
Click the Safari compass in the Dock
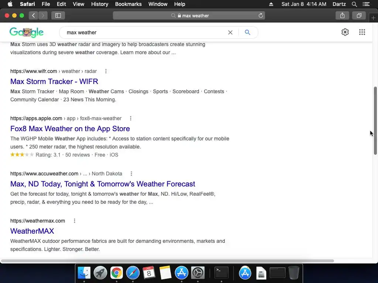[133, 273]
